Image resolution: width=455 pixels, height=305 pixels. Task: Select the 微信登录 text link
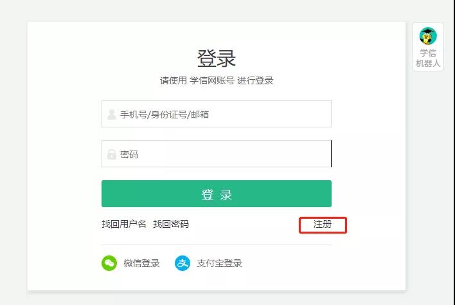(141, 263)
